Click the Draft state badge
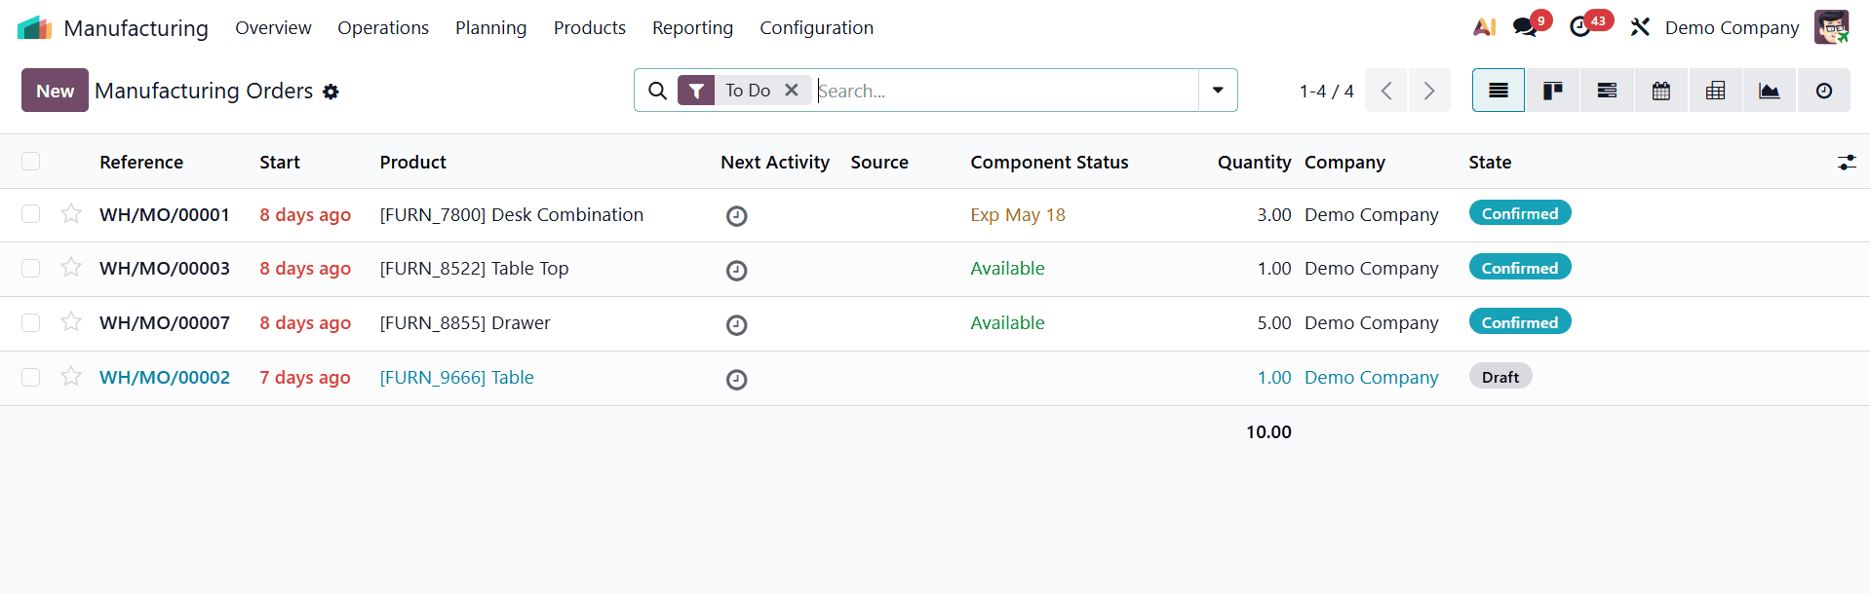1870x594 pixels. coord(1500,377)
